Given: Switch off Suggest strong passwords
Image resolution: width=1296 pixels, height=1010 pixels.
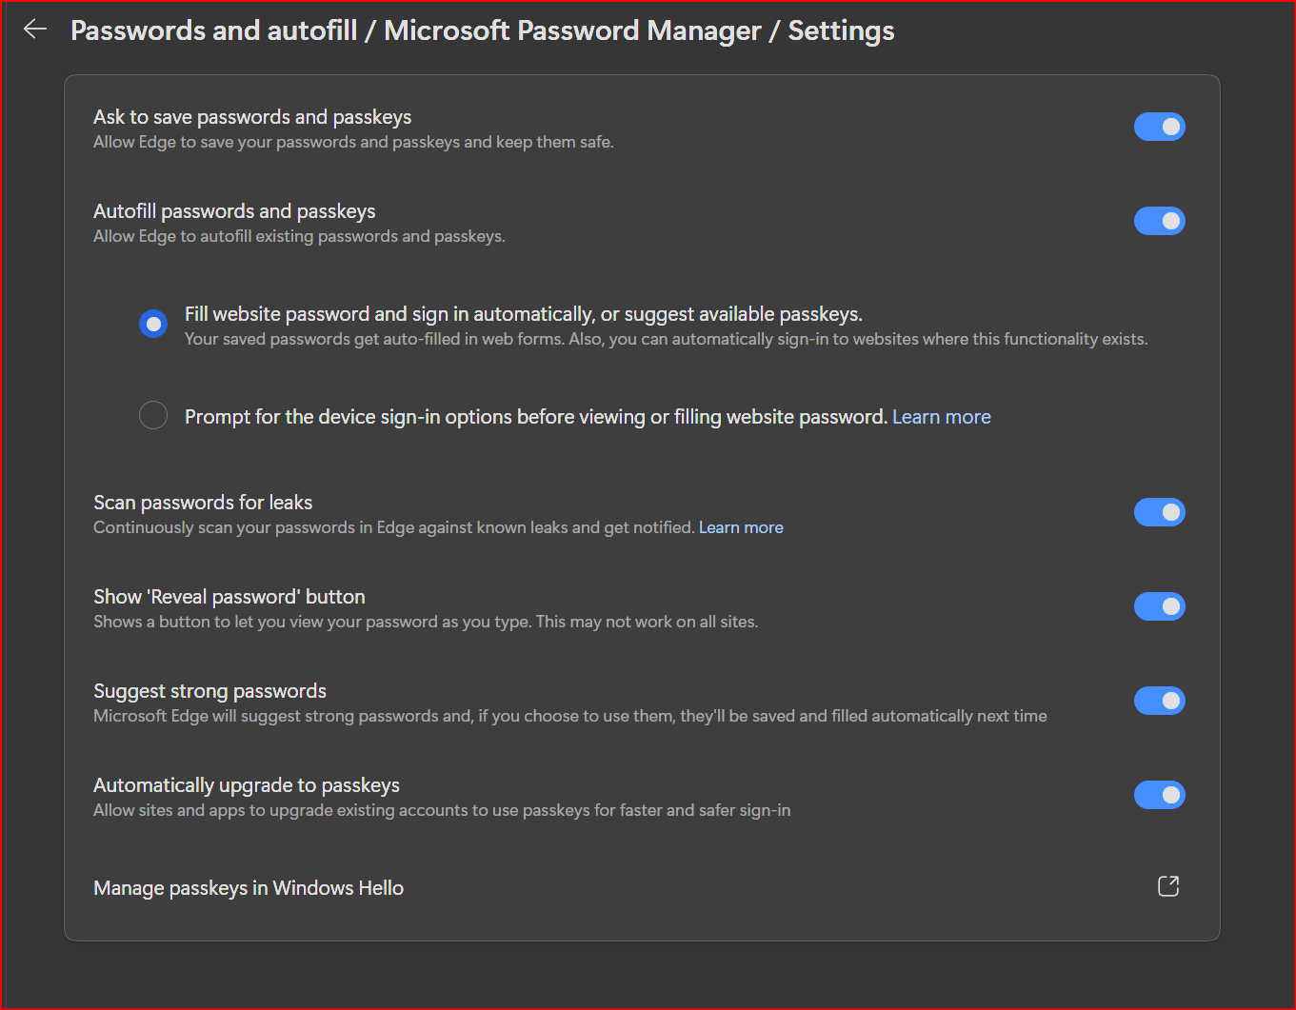Looking at the screenshot, I should [x=1159, y=701].
